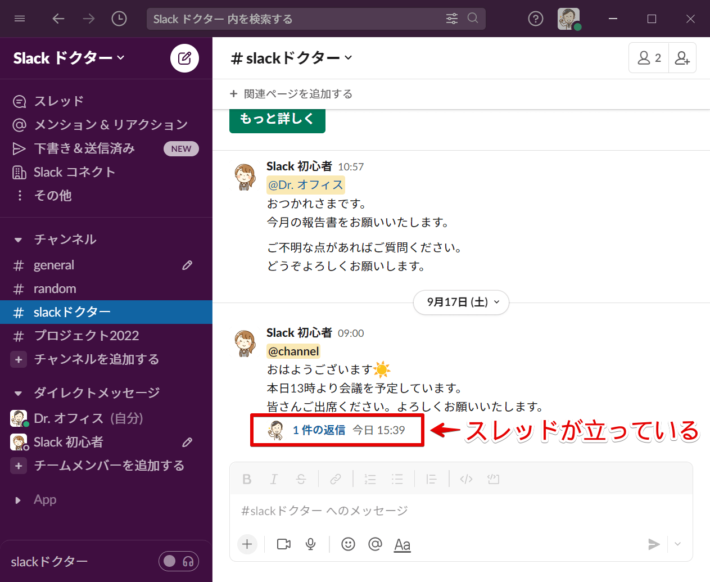710x582 pixels.
Task: Click the @channel mention
Action: 293,351
